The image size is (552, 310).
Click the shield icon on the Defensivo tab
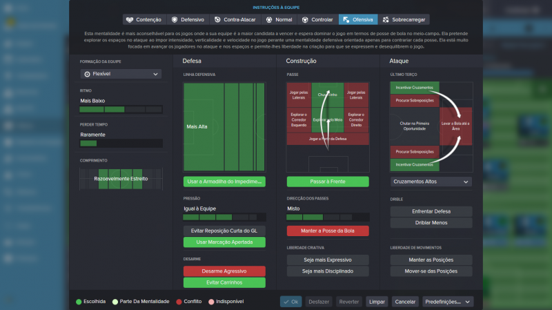[x=175, y=19]
